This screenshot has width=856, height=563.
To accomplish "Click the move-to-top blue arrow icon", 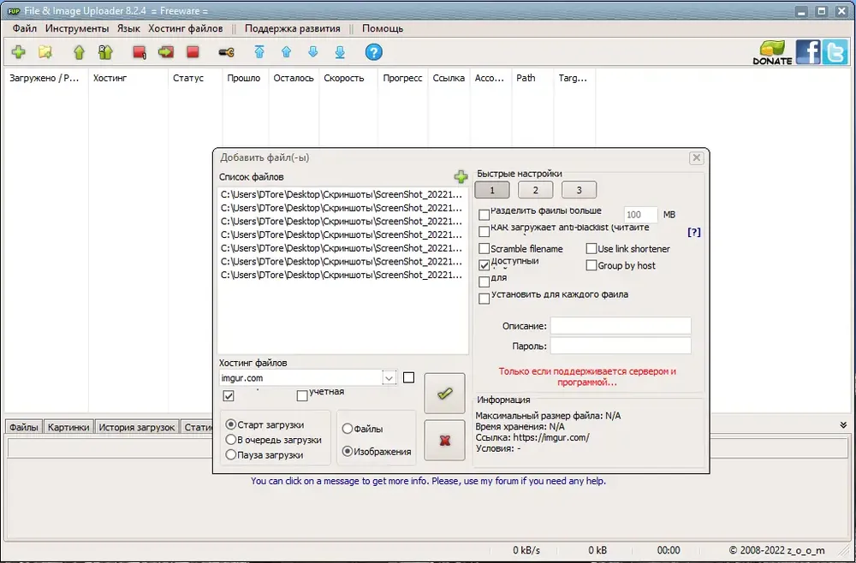I will [259, 52].
